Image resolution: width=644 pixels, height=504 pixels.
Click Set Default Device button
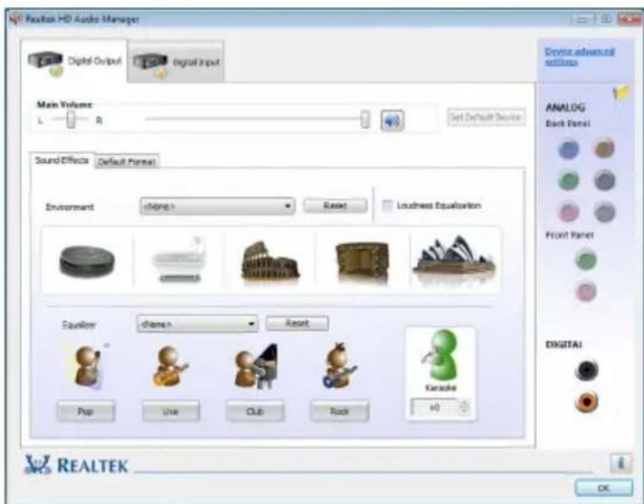486,118
